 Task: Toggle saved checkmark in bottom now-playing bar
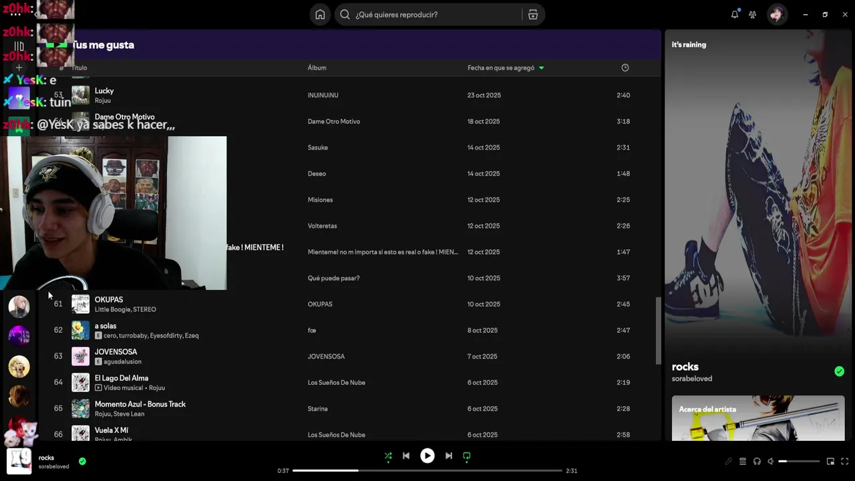click(82, 461)
